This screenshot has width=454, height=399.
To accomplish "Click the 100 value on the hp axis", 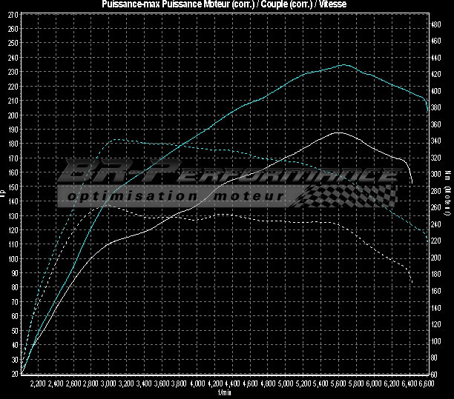I will click(x=13, y=259).
